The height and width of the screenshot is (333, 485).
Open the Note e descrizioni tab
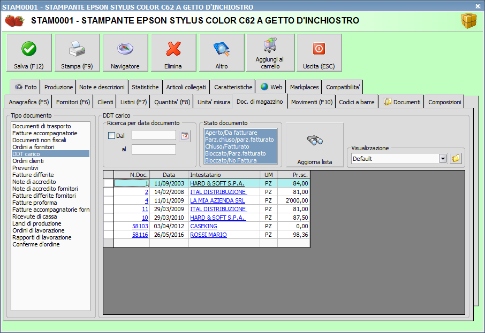click(x=102, y=87)
